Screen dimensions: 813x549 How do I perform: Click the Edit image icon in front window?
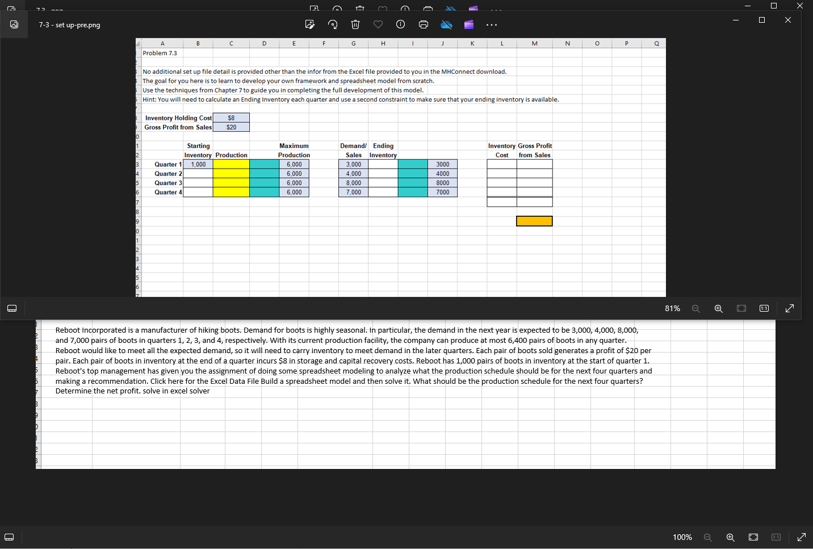[310, 24]
